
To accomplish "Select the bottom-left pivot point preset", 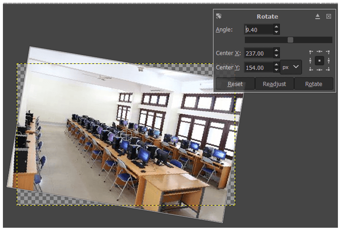I will [311, 69].
